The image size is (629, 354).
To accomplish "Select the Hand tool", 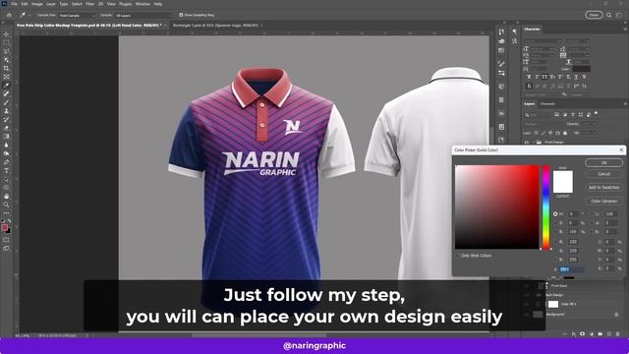I will tap(6, 197).
